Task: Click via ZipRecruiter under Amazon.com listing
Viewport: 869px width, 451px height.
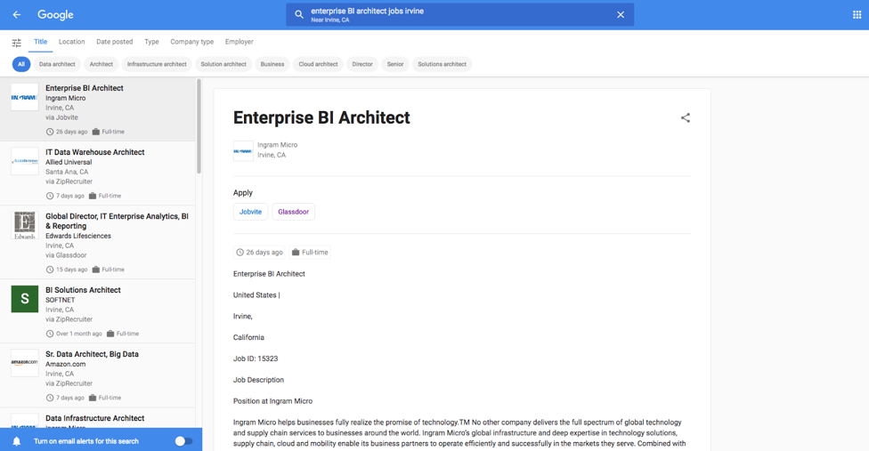Action: coord(69,383)
